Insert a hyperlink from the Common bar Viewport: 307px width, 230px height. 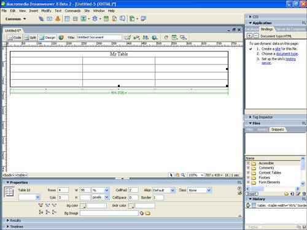click(x=41, y=19)
